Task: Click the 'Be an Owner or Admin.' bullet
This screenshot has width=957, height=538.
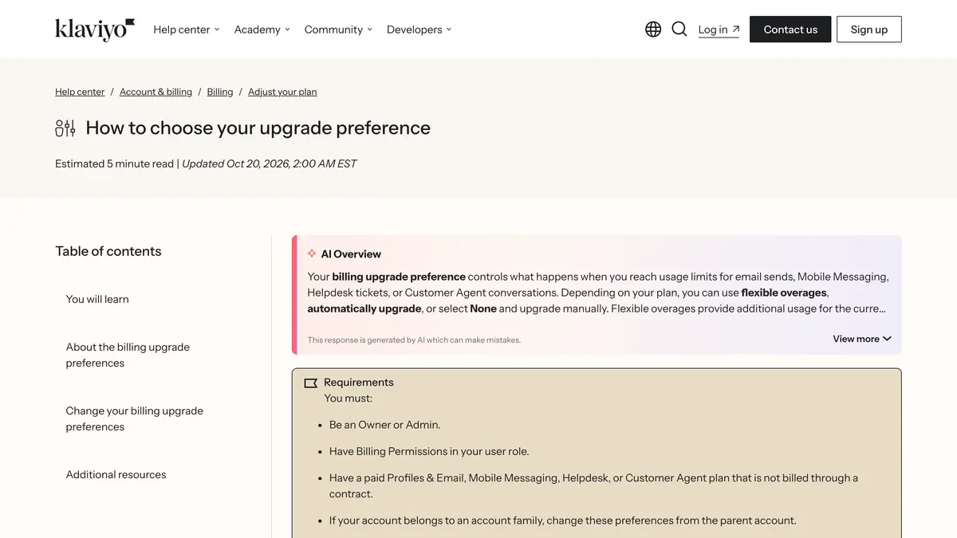Action: coord(384,425)
